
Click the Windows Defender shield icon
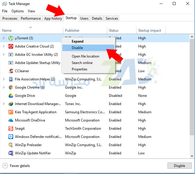[11, 137]
